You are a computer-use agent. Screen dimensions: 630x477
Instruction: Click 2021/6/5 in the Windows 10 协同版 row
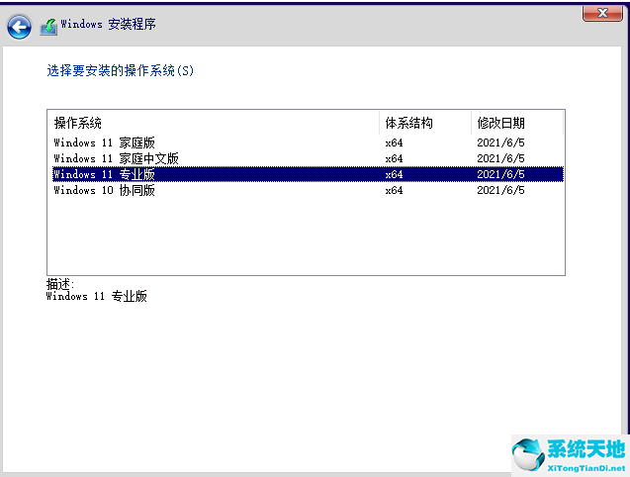(x=500, y=190)
